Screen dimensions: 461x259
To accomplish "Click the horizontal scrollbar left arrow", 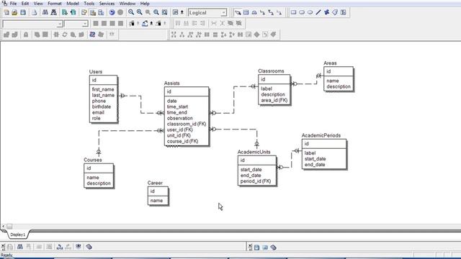I will tap(3, 227).
